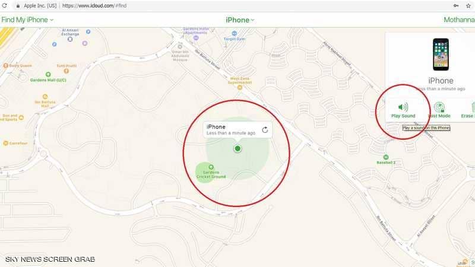Open the Find My iPhone dropdown menu

(x=27, y=20)
